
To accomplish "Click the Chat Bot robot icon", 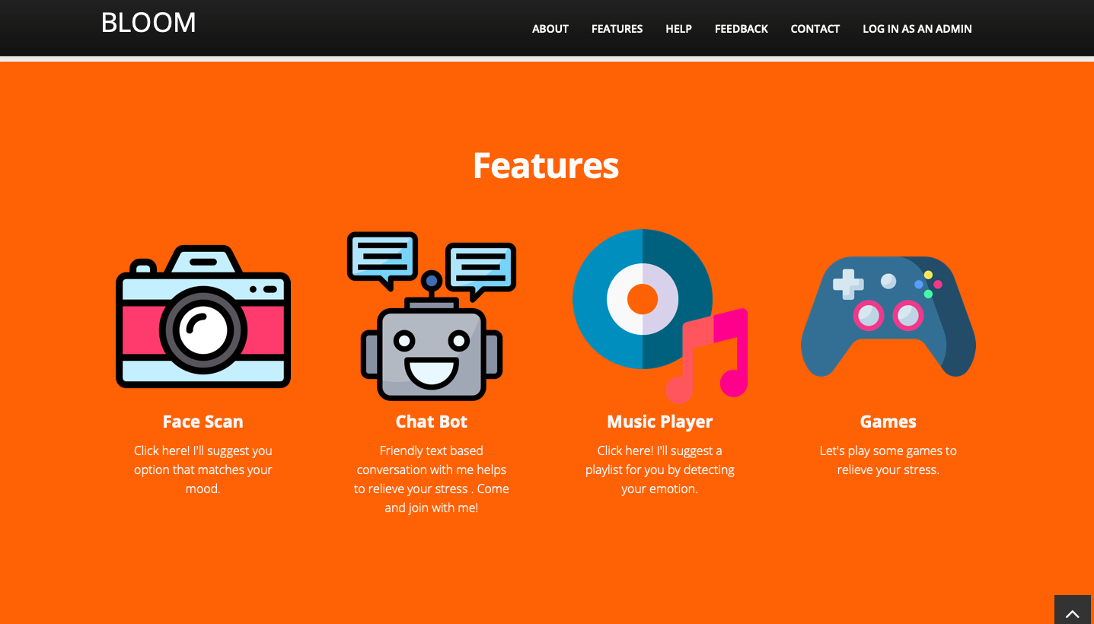I will 432,317.
